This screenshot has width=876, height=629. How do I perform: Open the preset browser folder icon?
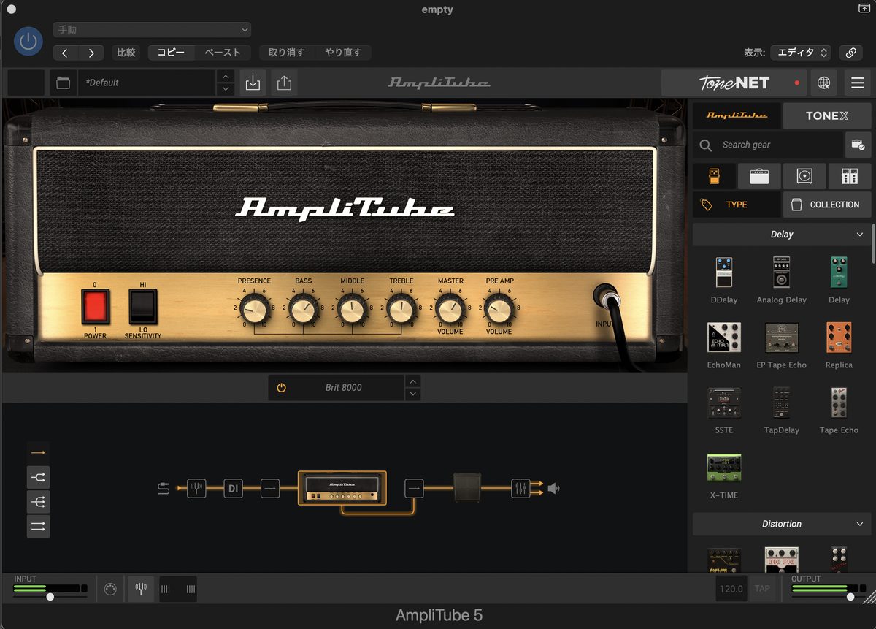(64, 83)
